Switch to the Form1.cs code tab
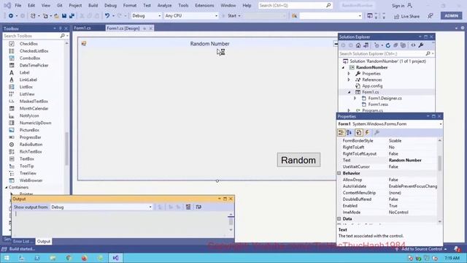Screen dimensions: 467x263 (x=82, y=28)
